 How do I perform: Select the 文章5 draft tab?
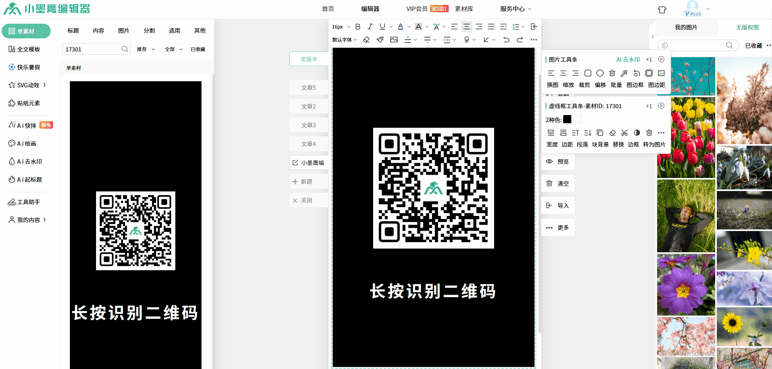tap(309, 87)
